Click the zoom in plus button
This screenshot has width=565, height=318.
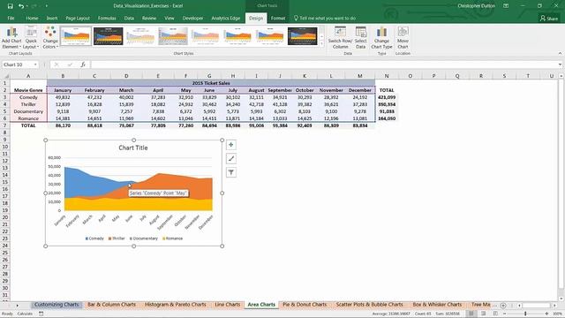coord(546,314)
